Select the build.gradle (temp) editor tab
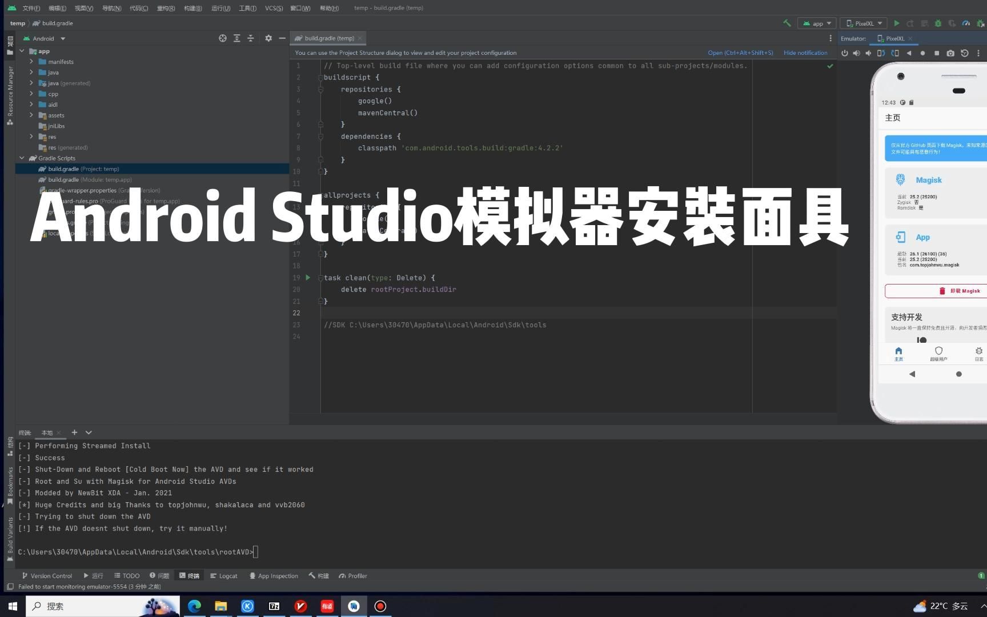The image size is (987, 617). [x=329, y=38]
